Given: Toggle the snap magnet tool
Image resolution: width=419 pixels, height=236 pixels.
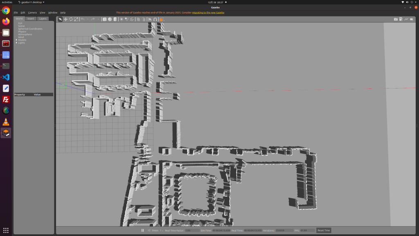Looking at the screenshot, I should [155, 19].
